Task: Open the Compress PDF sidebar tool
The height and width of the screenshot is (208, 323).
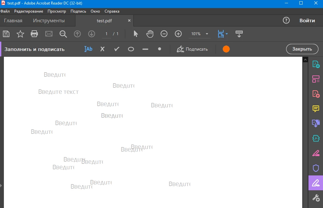Action: tap(316, 138)
